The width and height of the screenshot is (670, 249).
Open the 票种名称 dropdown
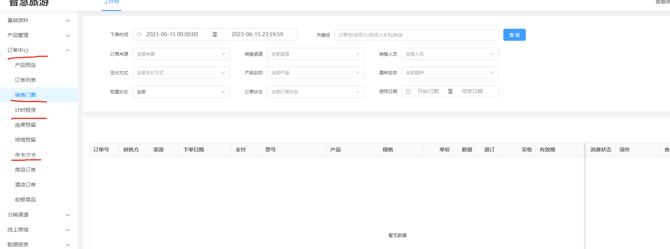pos(450,73)
